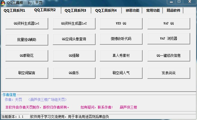
Task: Open QQ空间头像查询 tool
Action: 74,39
